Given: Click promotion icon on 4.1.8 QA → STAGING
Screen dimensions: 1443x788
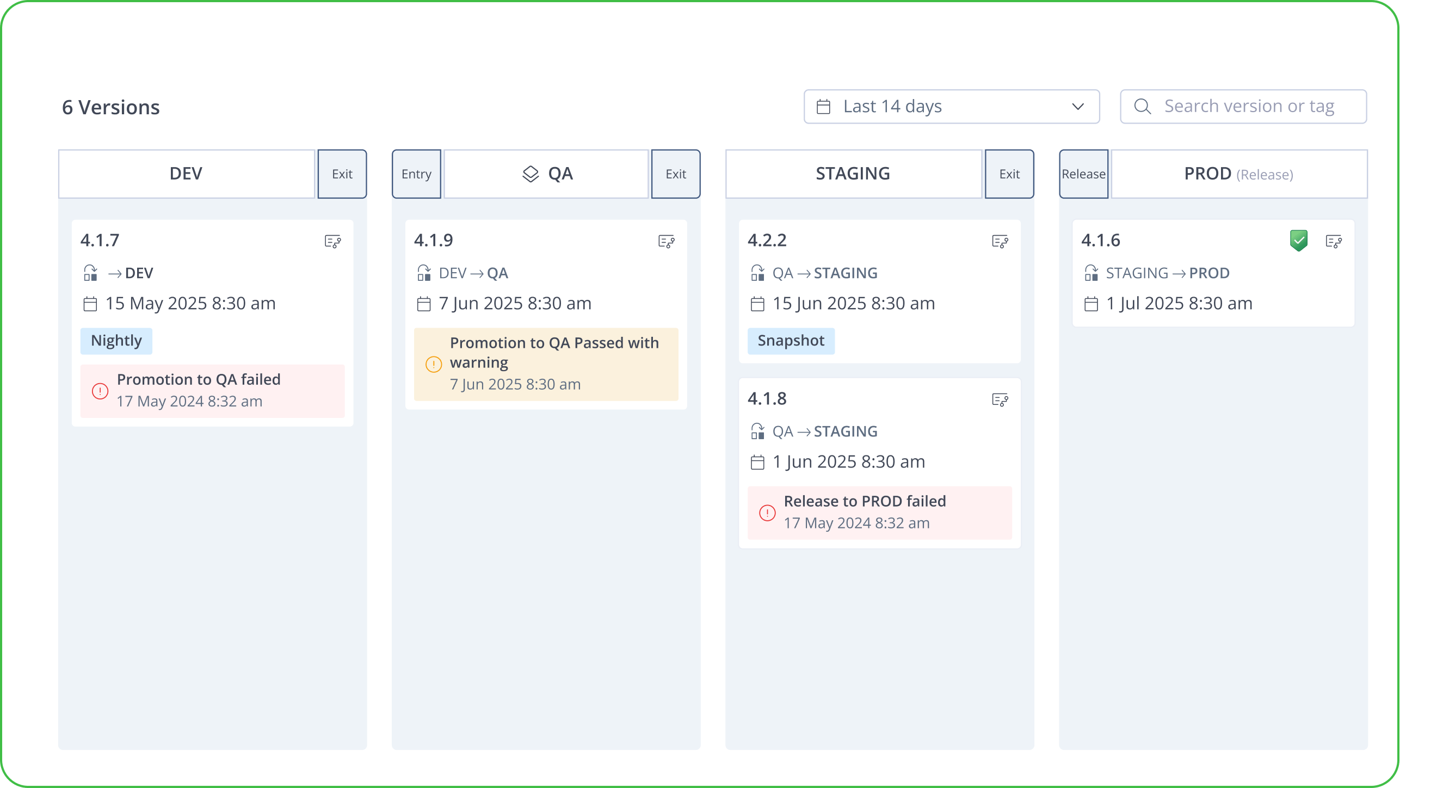Looking at the screenshot, I should (757, 431).
